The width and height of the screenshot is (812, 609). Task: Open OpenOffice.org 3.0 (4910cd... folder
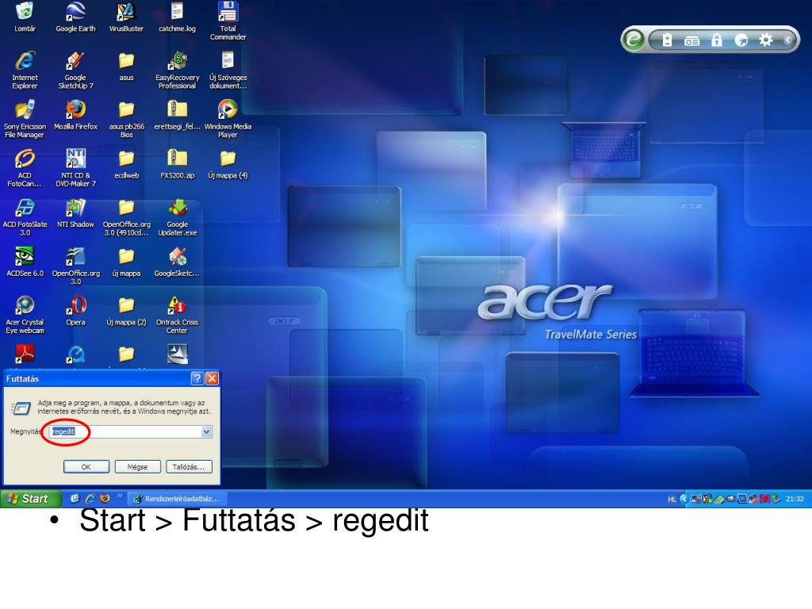(x=126, y=217)
